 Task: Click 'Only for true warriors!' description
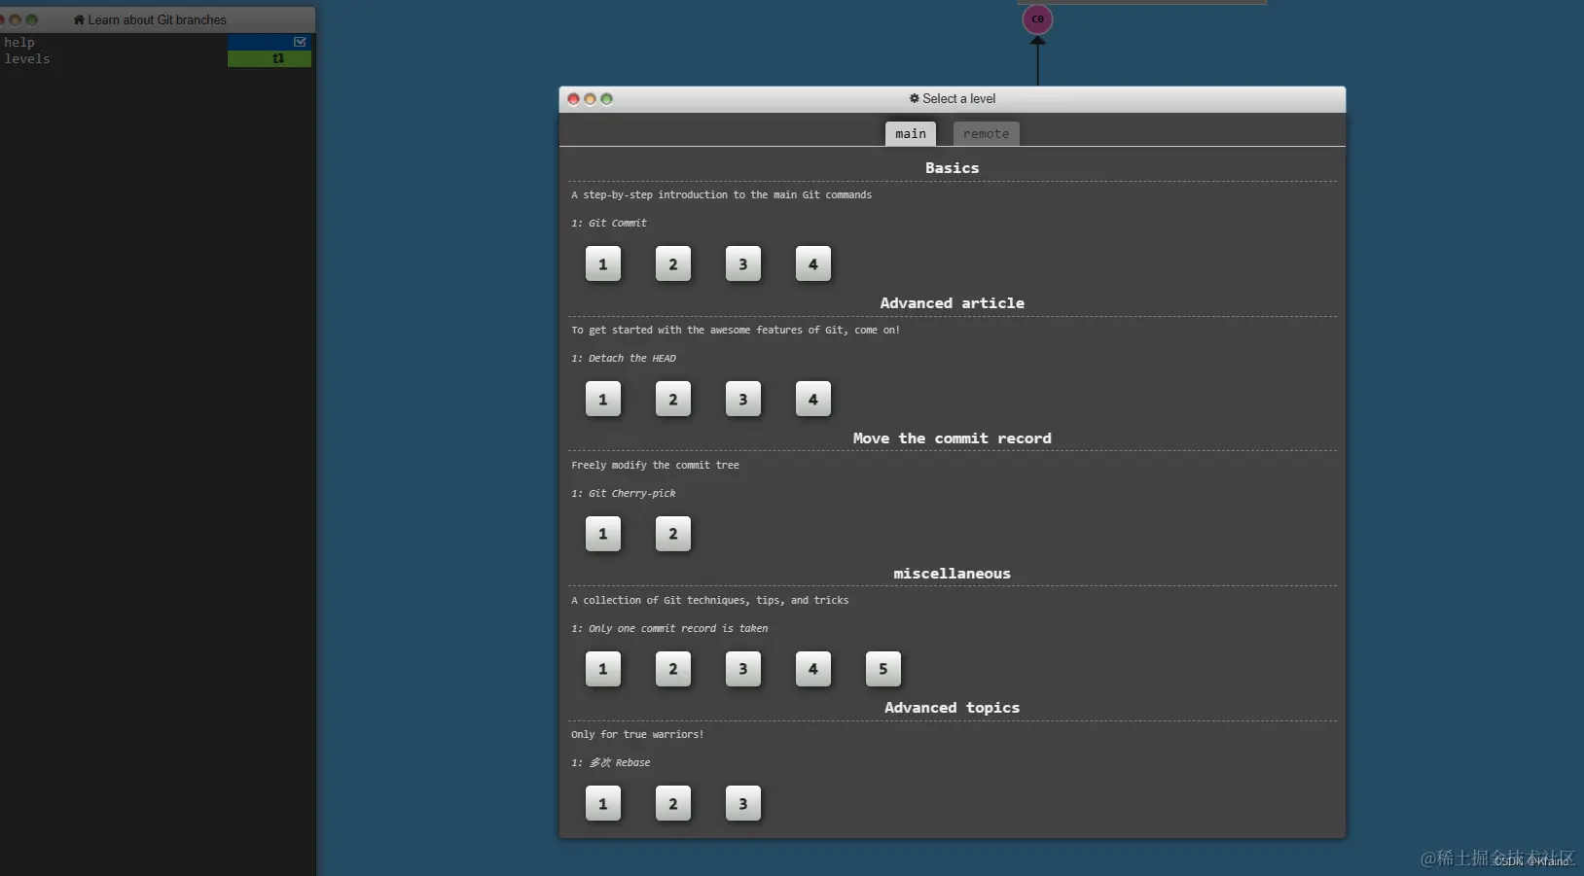click(x=637, y=734)
